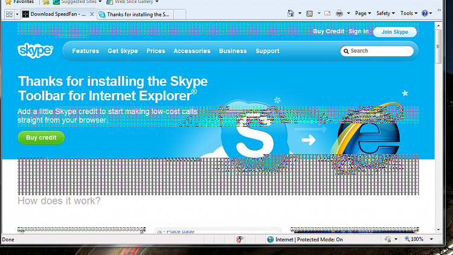Open the Page menu
This screenshot has height=255, width=453.
pyautogui.click(x=363, y=13)
